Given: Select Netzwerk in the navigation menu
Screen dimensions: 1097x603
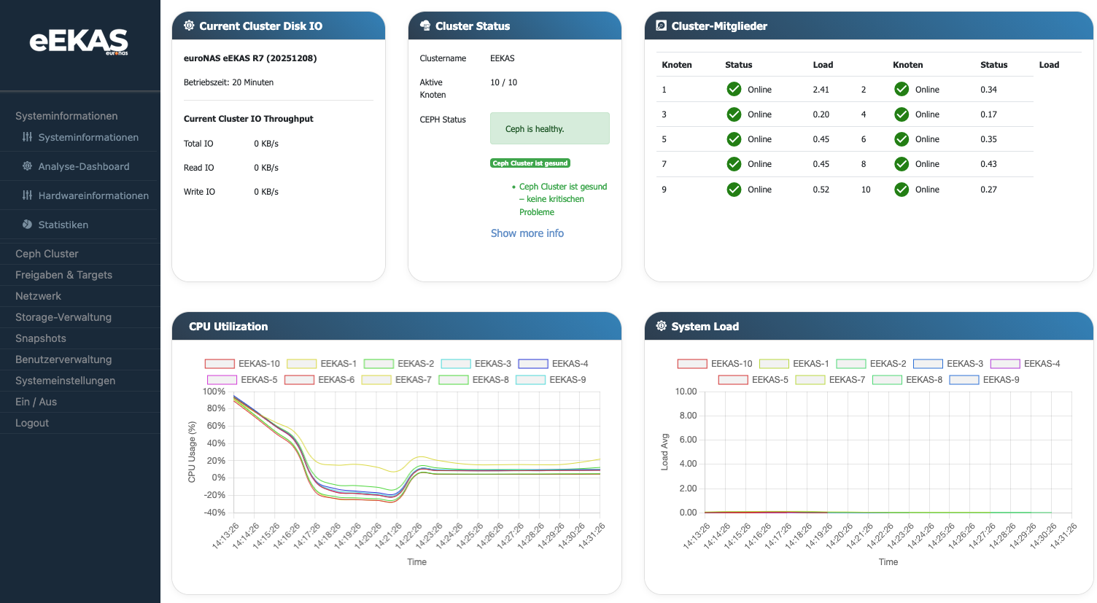Looking at the screenshot, I should [37, 296].
